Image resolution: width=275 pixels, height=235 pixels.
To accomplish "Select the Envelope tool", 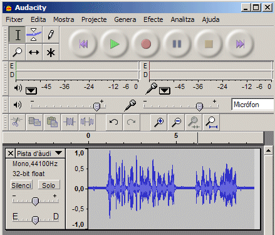I will (x=34, y=34).
